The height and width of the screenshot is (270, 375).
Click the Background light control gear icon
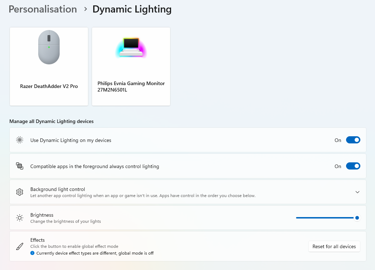(x=20, y=192)
